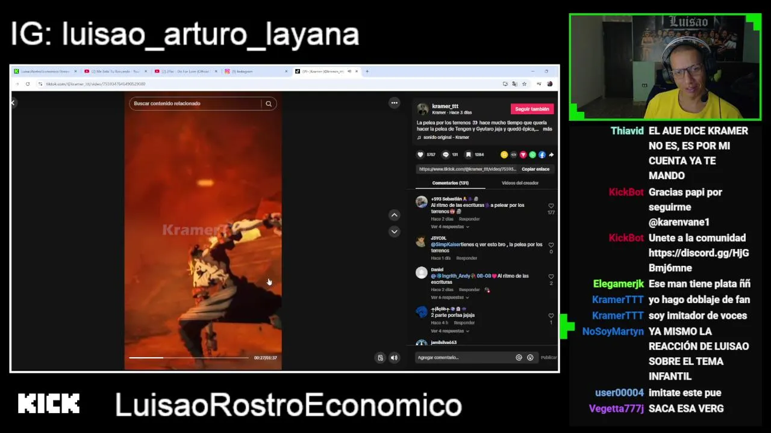The image size is (771, 433).
Task: Like J3YC0L's comment
Action: [551, 245]
